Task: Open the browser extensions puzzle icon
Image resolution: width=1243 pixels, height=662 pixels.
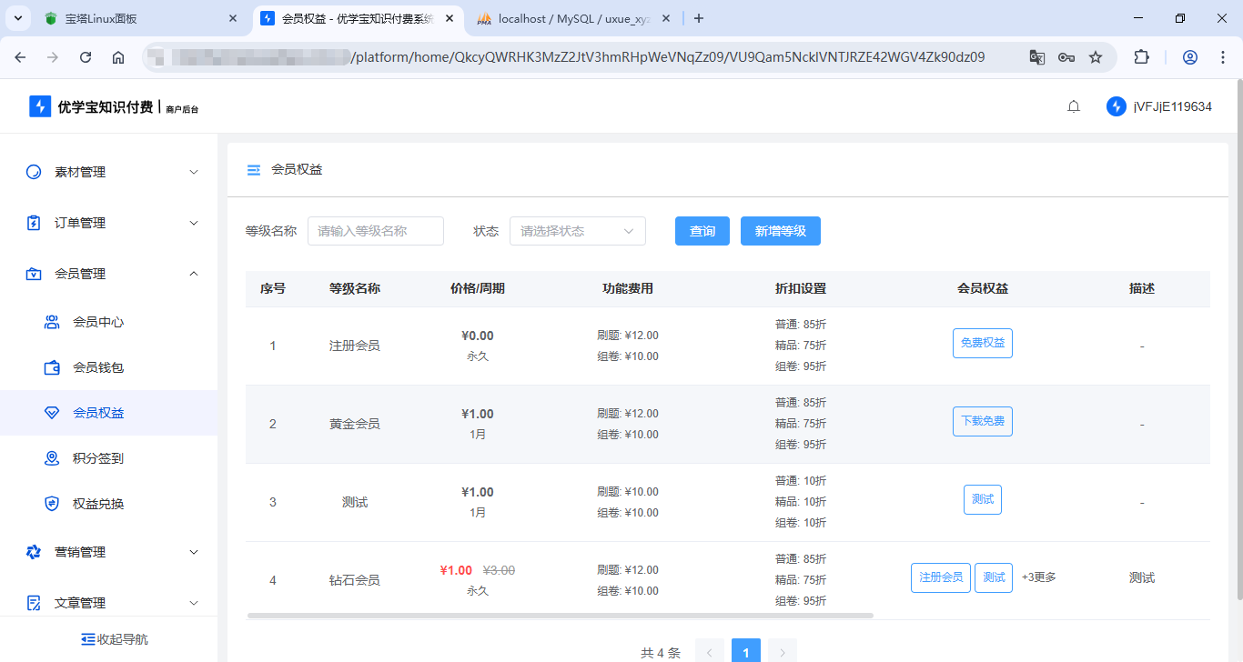Action: tap(1141, 57)
